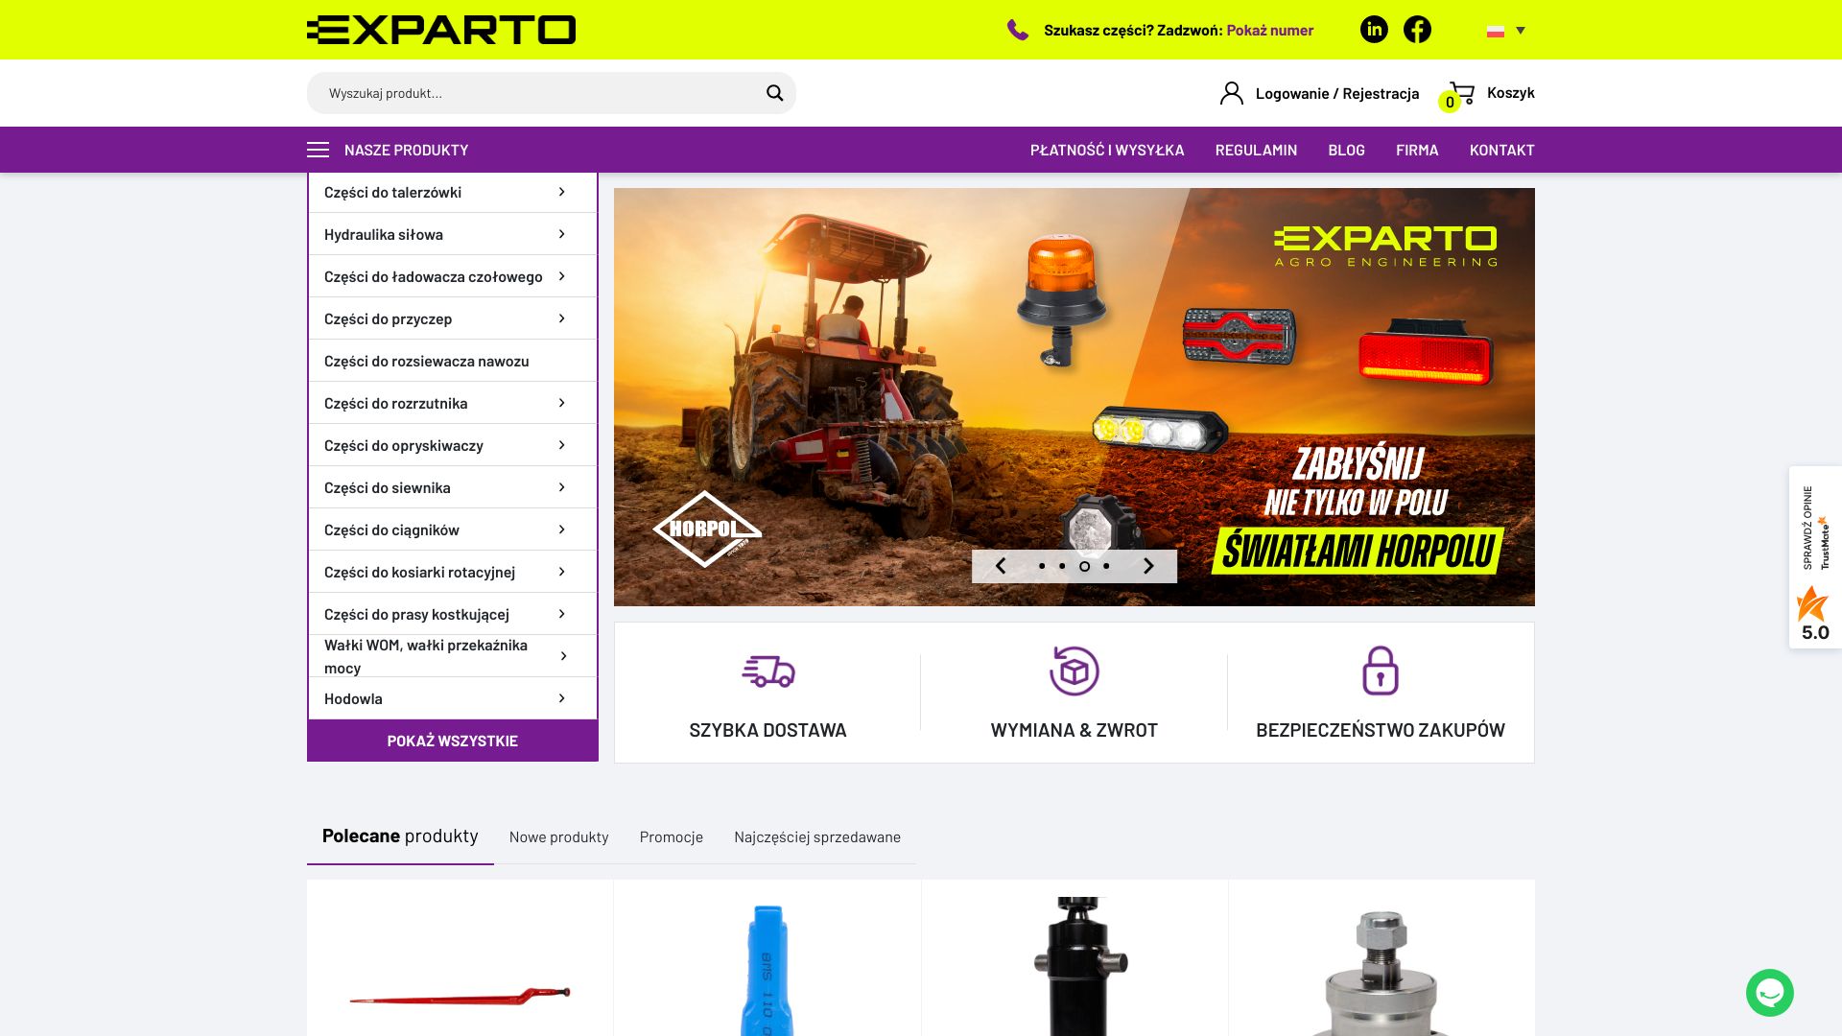Click Logowanie / Rejestracja link
The width and height of the screenshot is (1842, 1036).
click(x=1336, y=93)
